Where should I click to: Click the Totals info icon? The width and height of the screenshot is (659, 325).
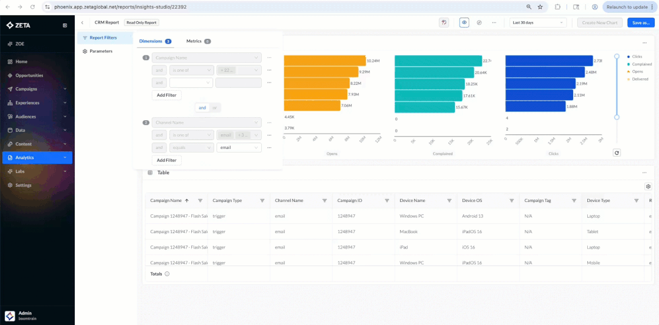click(x=167, y=274)
